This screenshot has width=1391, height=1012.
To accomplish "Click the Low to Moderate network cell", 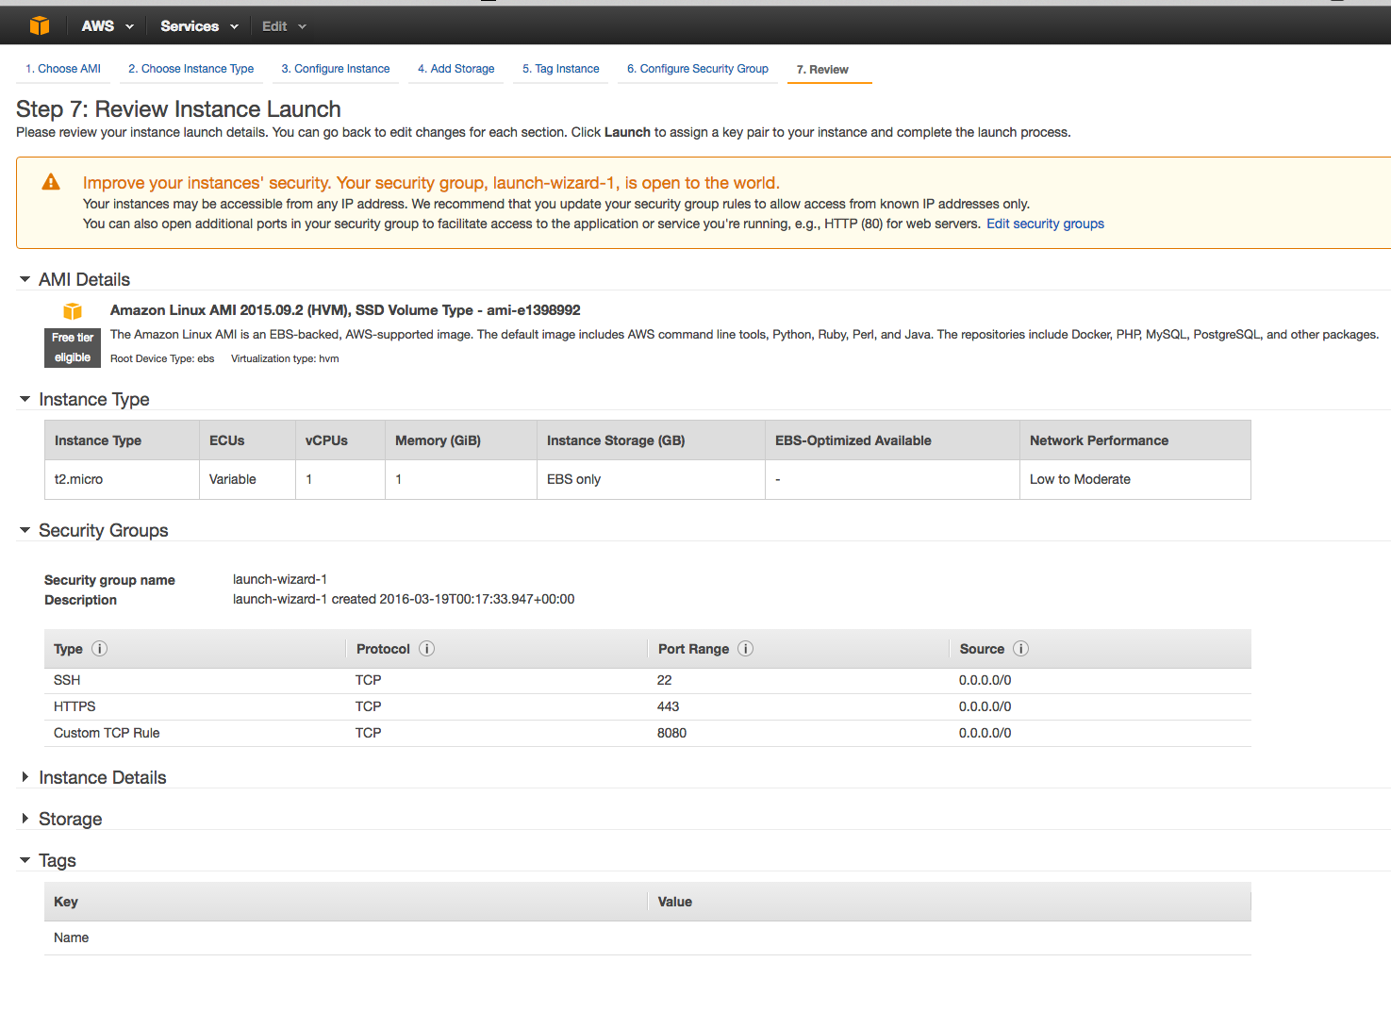I will (1135, 479).
